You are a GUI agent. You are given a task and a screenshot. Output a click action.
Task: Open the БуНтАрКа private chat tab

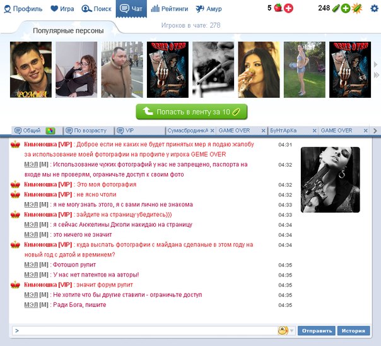[286, 131]
